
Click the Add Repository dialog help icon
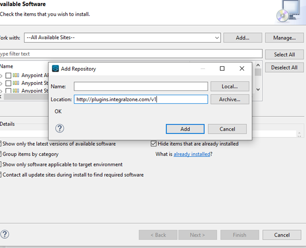pos(60,129)
